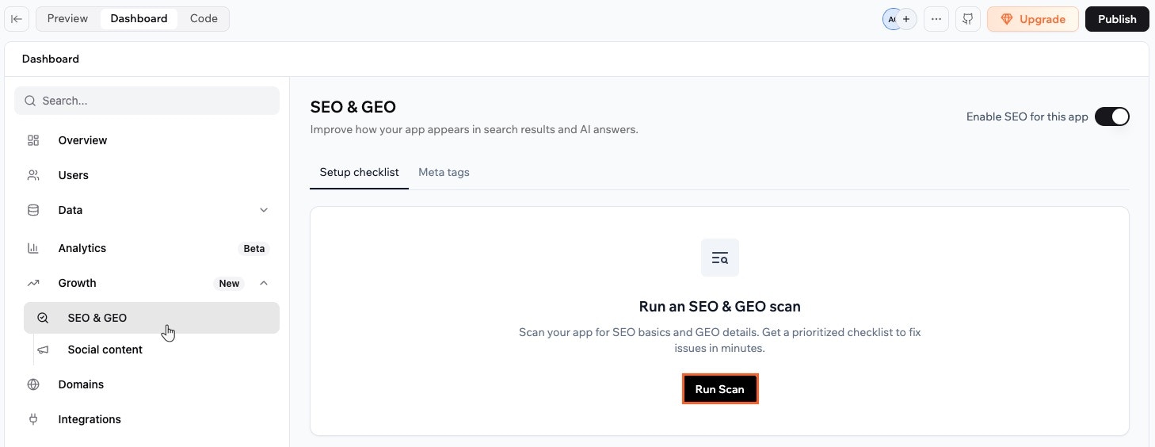The width and height of the screenshot is (1155, 447).
Task: Add a collaborator with the plus icon
Action: [x=906, y=19]
